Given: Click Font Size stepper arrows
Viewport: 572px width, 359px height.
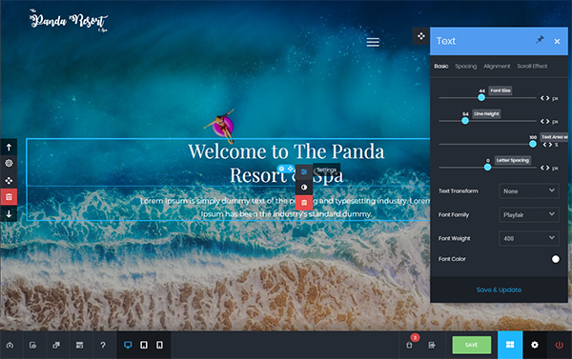Looking at the screenshot, I should click(x=545, y=98).
